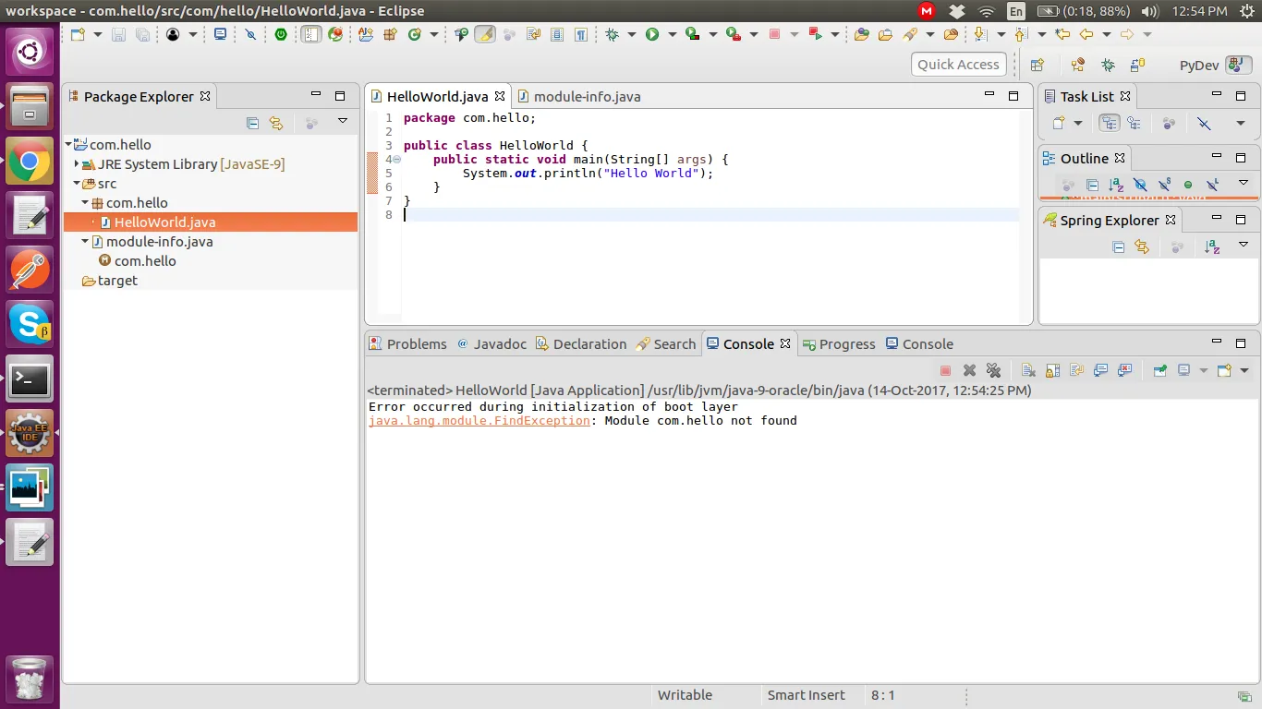
Task: Click the Quick Access search field
Action: [958, 65]
